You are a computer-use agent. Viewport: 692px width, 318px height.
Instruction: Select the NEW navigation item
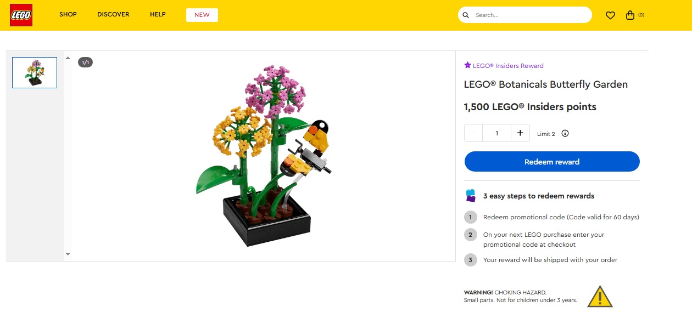point(202,15)
